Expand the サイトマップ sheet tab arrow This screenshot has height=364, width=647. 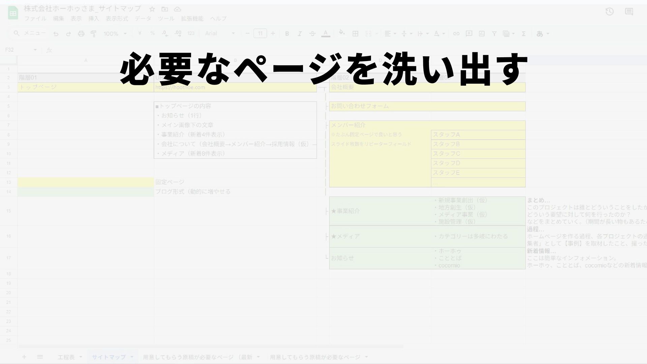coord(132,357)
